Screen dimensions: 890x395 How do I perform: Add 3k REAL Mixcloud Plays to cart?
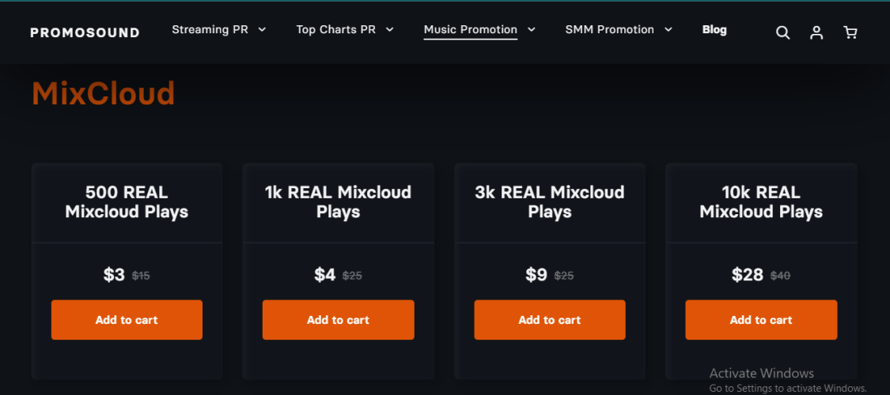(x=550, y=320)
